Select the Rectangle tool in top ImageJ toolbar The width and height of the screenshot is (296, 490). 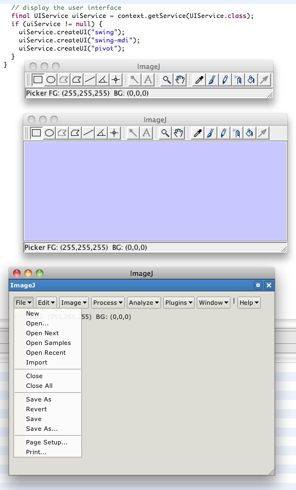pos(38,80)
